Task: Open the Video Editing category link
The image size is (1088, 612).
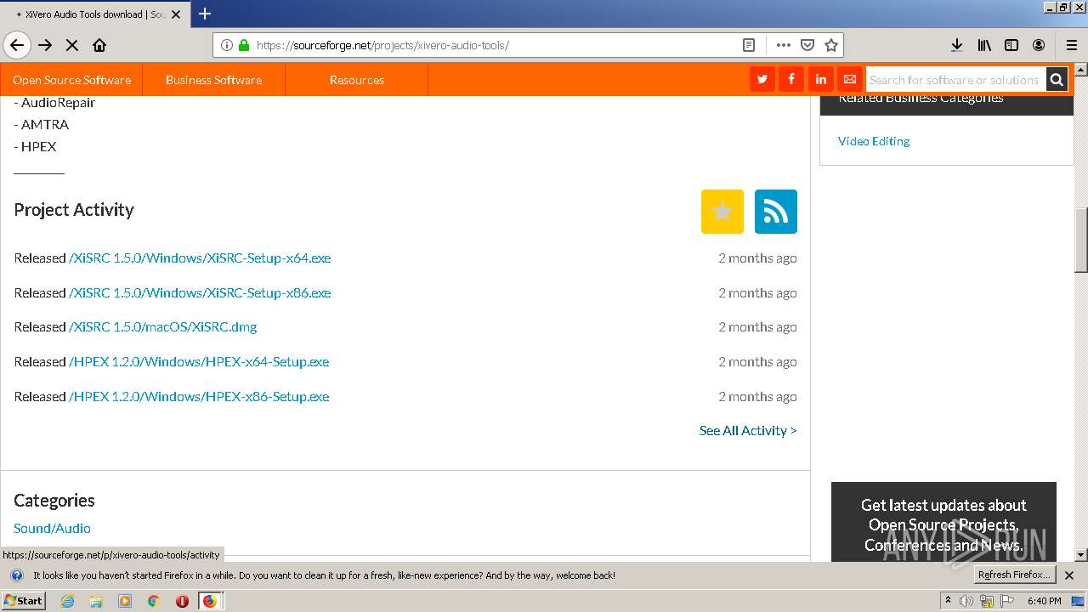Action: pyautogui.click(x=874, y=141)
